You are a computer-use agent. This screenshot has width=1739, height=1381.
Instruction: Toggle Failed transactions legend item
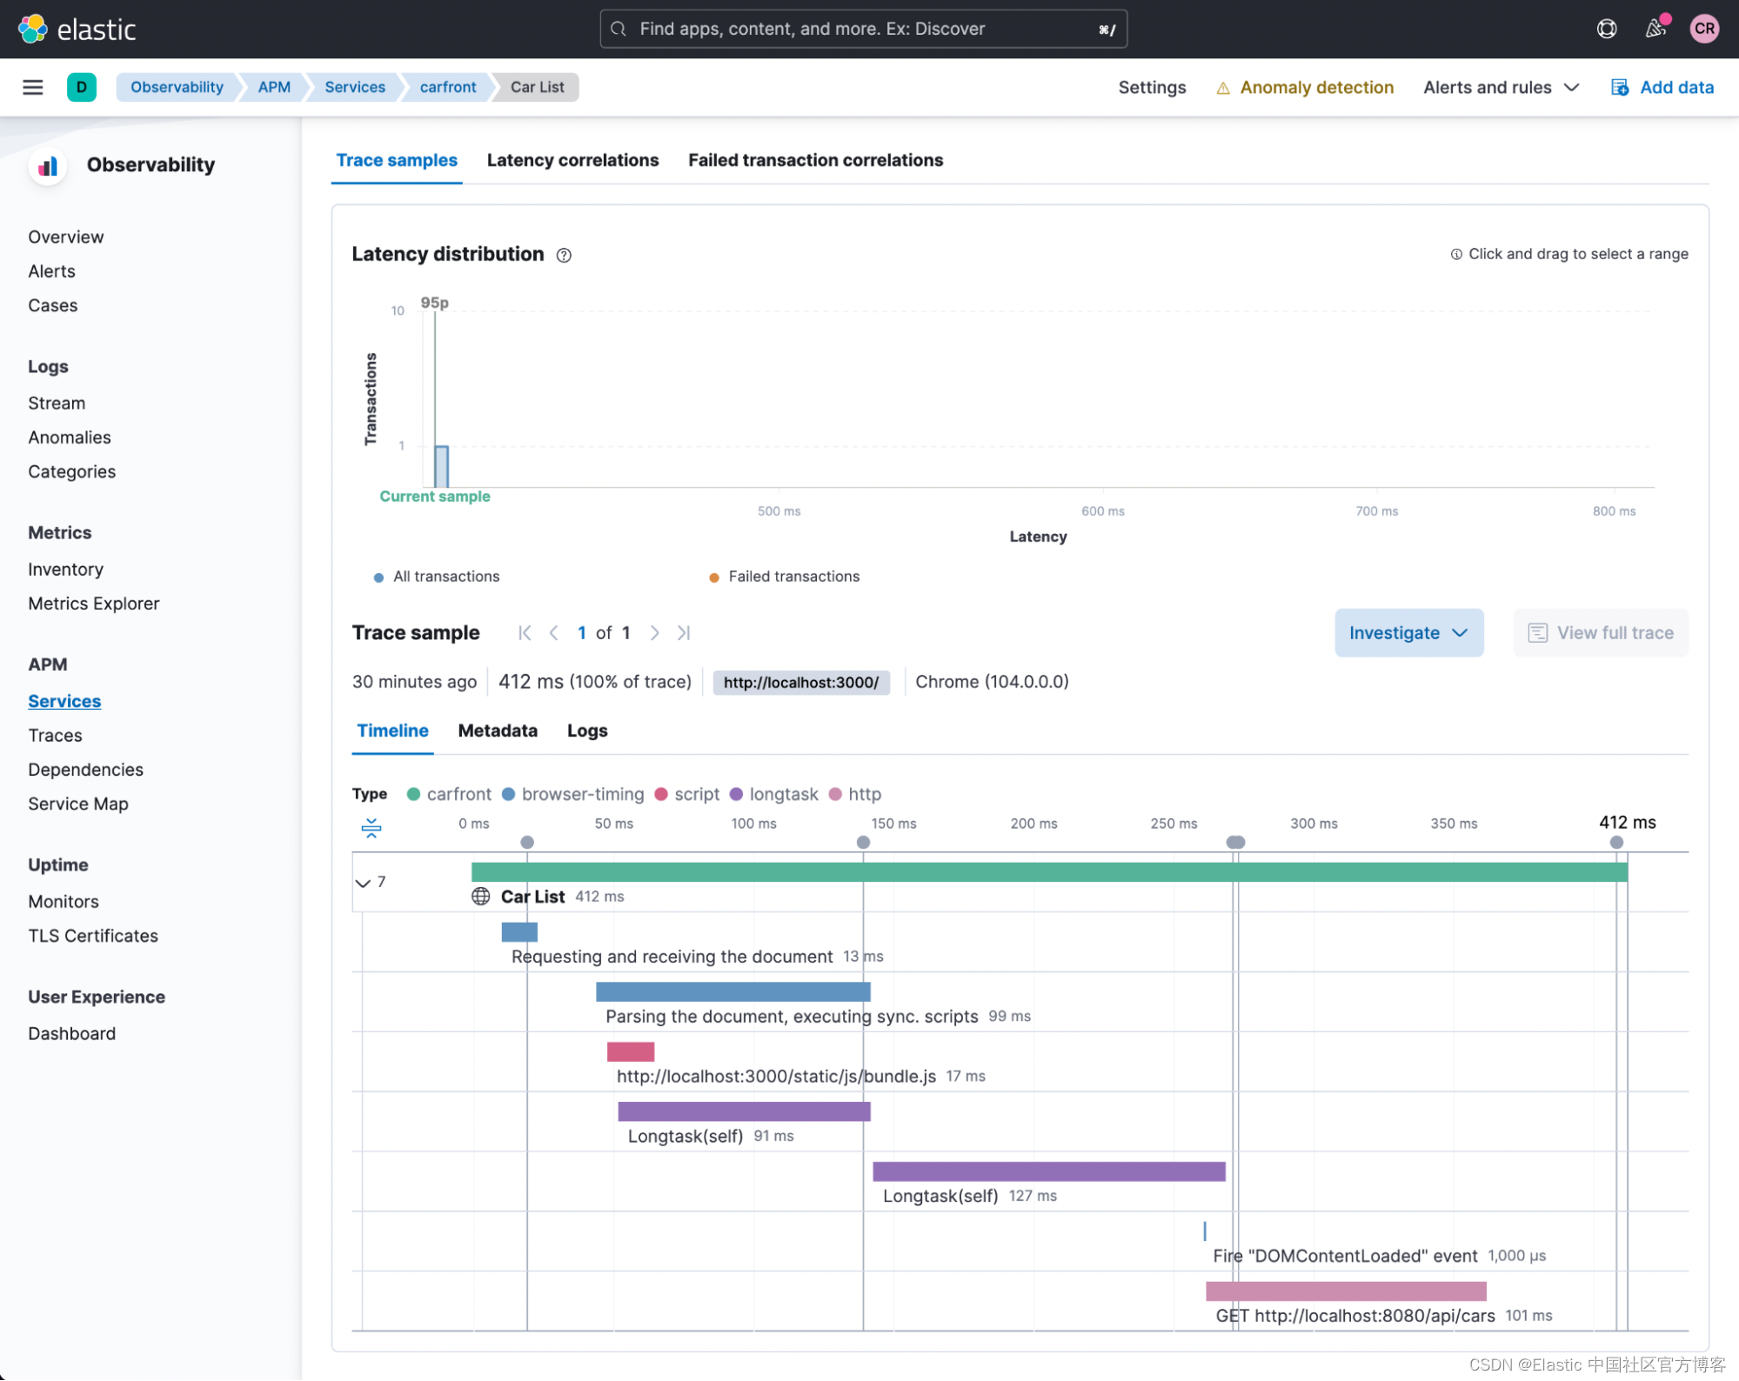point(793,577)
